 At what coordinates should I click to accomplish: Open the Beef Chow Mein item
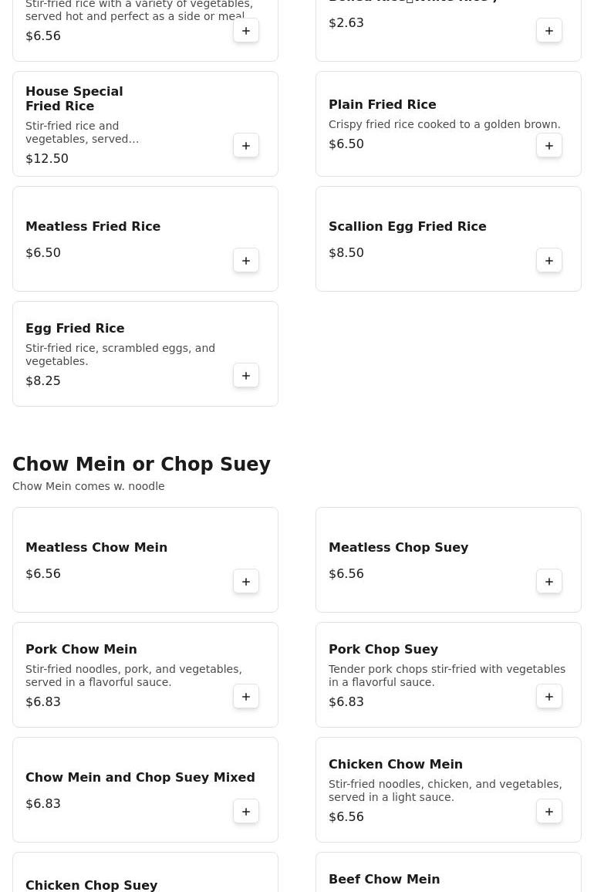click(x=384, y=879)
